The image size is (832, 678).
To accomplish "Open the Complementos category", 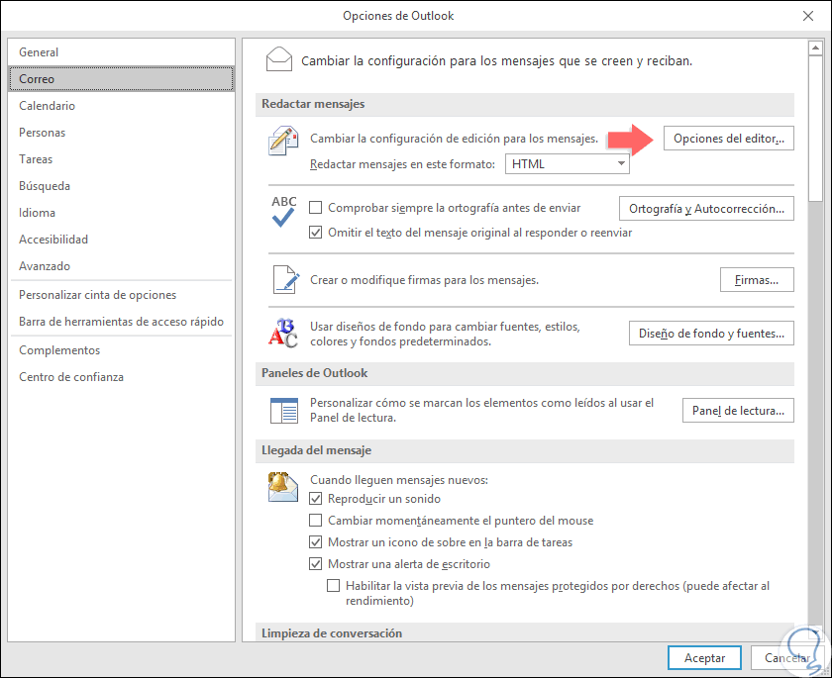I will [122, 349].
